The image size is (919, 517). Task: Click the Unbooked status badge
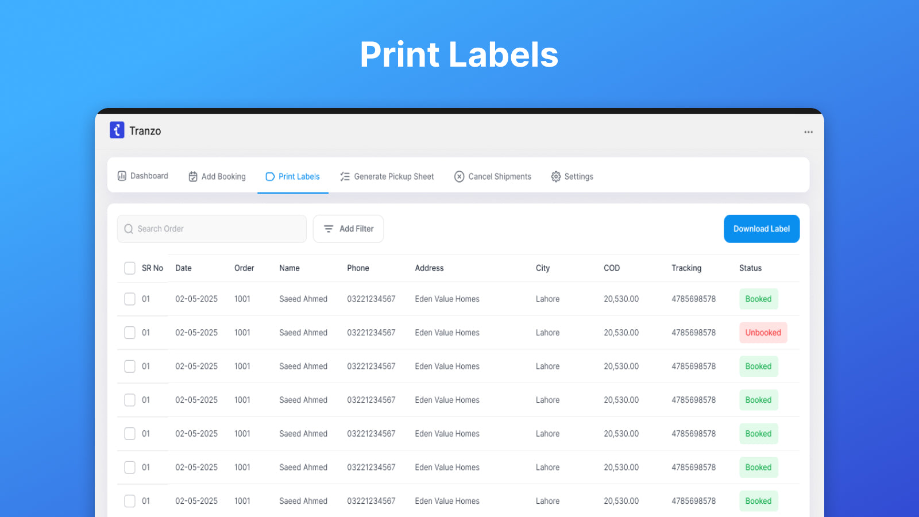click(763, 333)
